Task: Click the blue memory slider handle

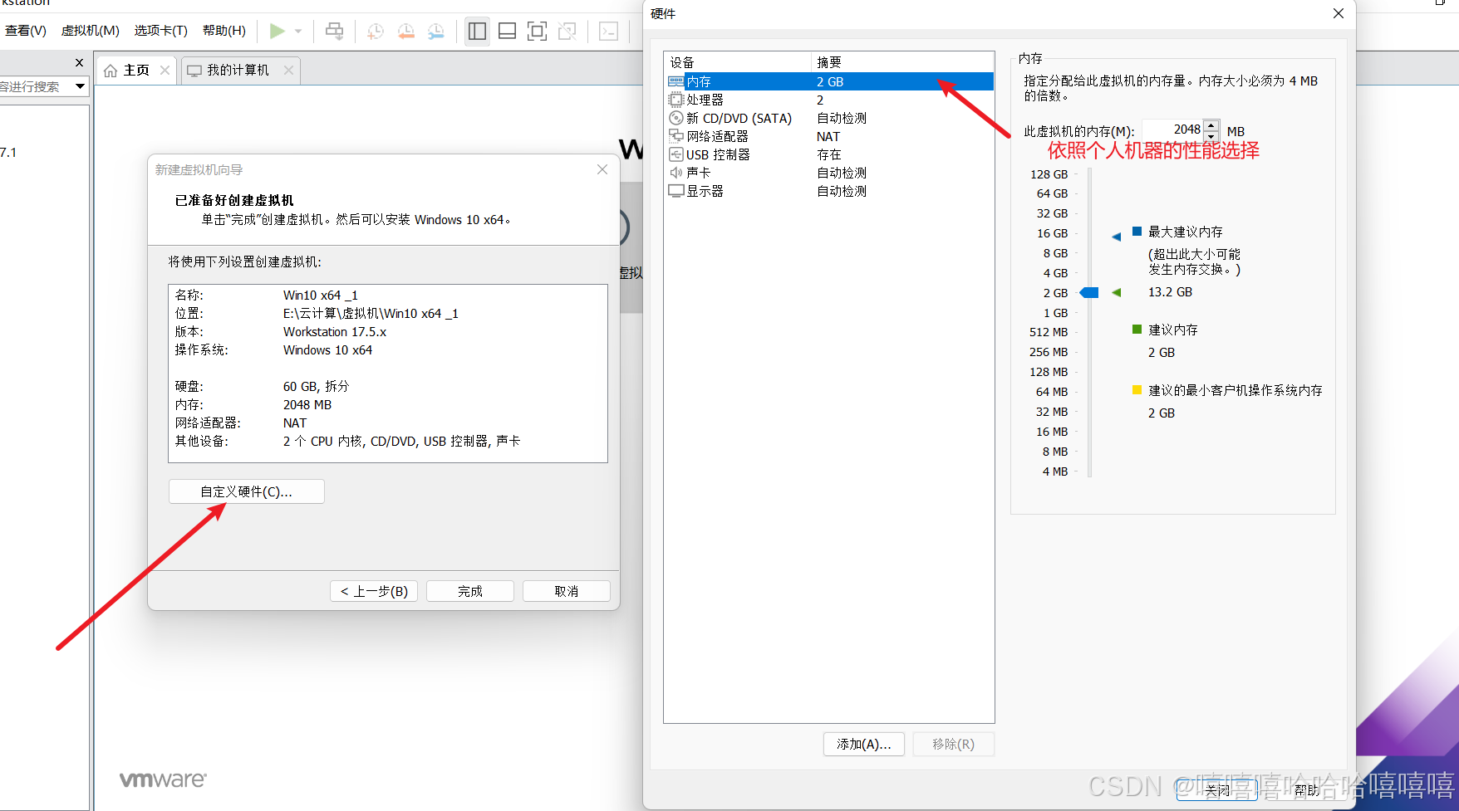Action: pyautogui.click(x=1089, y=293)
